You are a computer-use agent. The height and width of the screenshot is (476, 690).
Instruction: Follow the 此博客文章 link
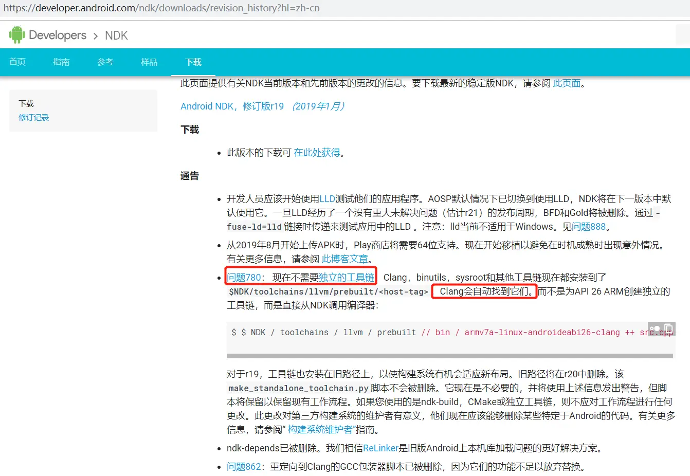pos(345,259)
